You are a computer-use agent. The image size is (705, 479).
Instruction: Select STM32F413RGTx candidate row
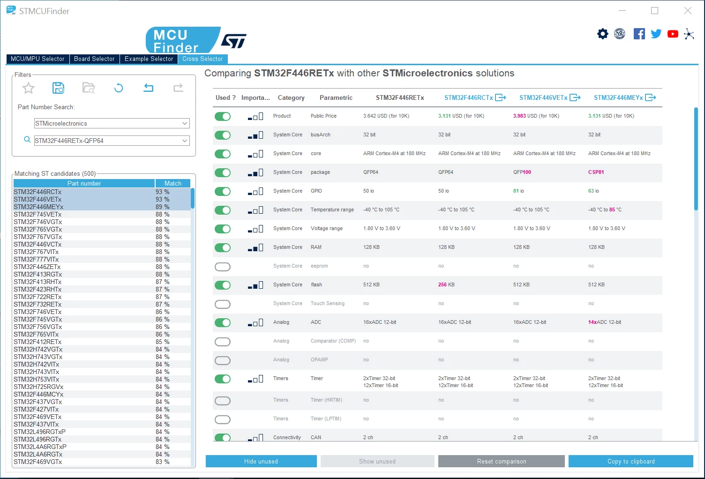(102, 274)
